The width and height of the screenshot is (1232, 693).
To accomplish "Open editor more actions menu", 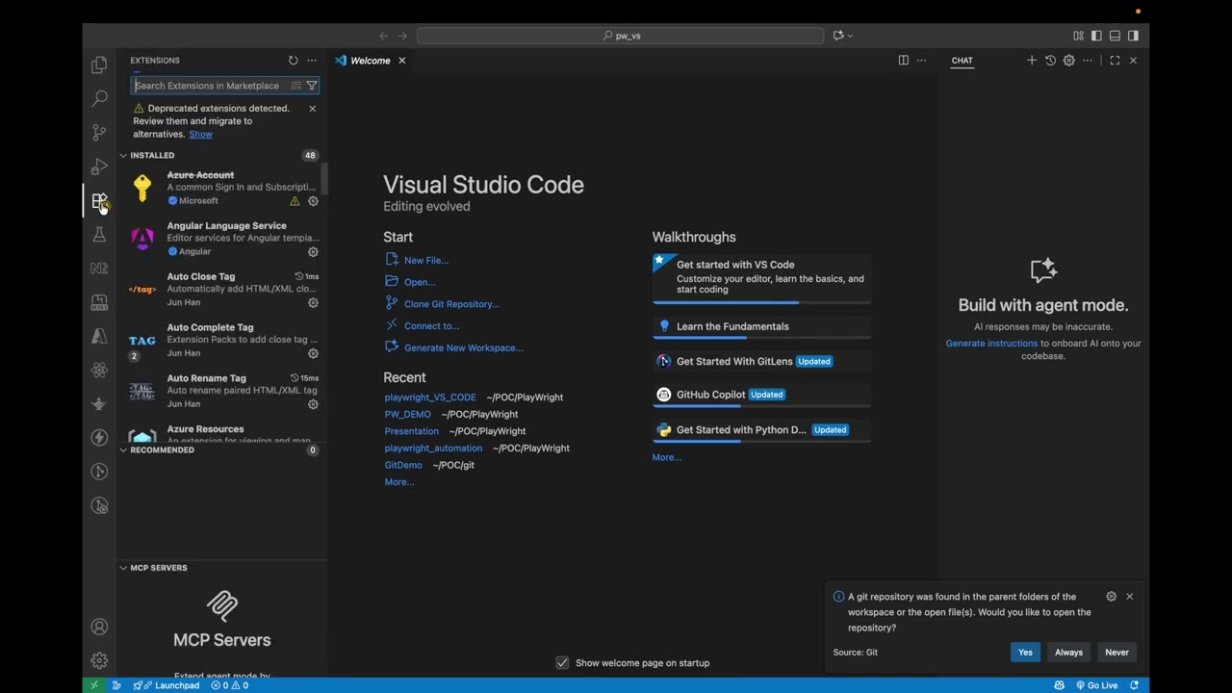I will click(921, 60).
